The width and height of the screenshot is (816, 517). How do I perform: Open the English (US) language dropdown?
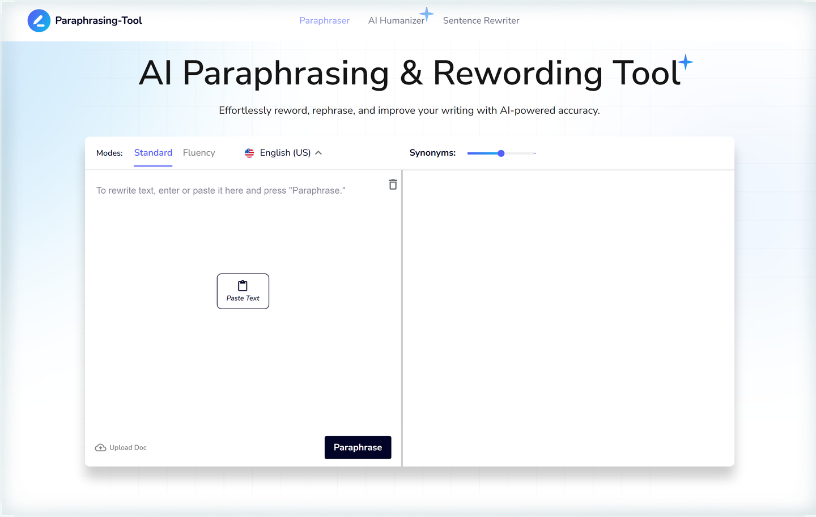(x=283, y=153)
